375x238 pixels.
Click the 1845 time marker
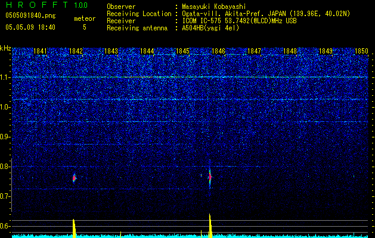tap(182, 51)
